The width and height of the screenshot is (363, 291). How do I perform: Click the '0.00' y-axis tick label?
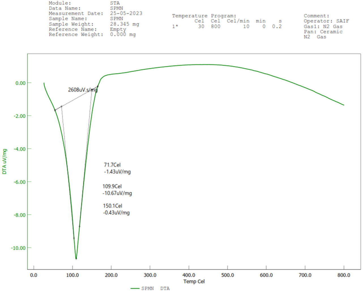(20, 83)
